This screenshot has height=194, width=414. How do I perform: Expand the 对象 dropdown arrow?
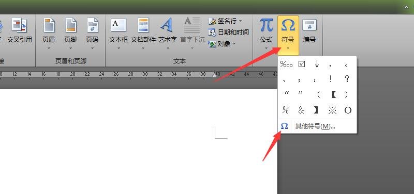[x=234, y=44]
